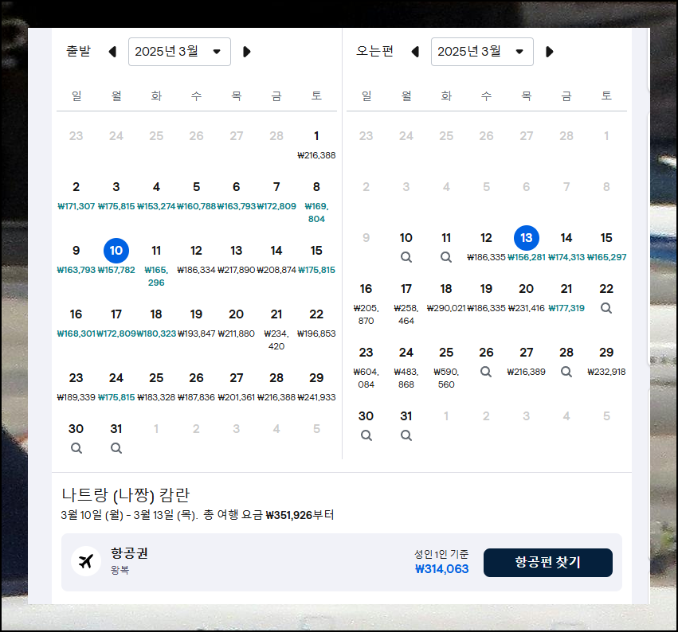678x632 pixels.
Task: Go to next month in return calendar
Action: point(549,52)
